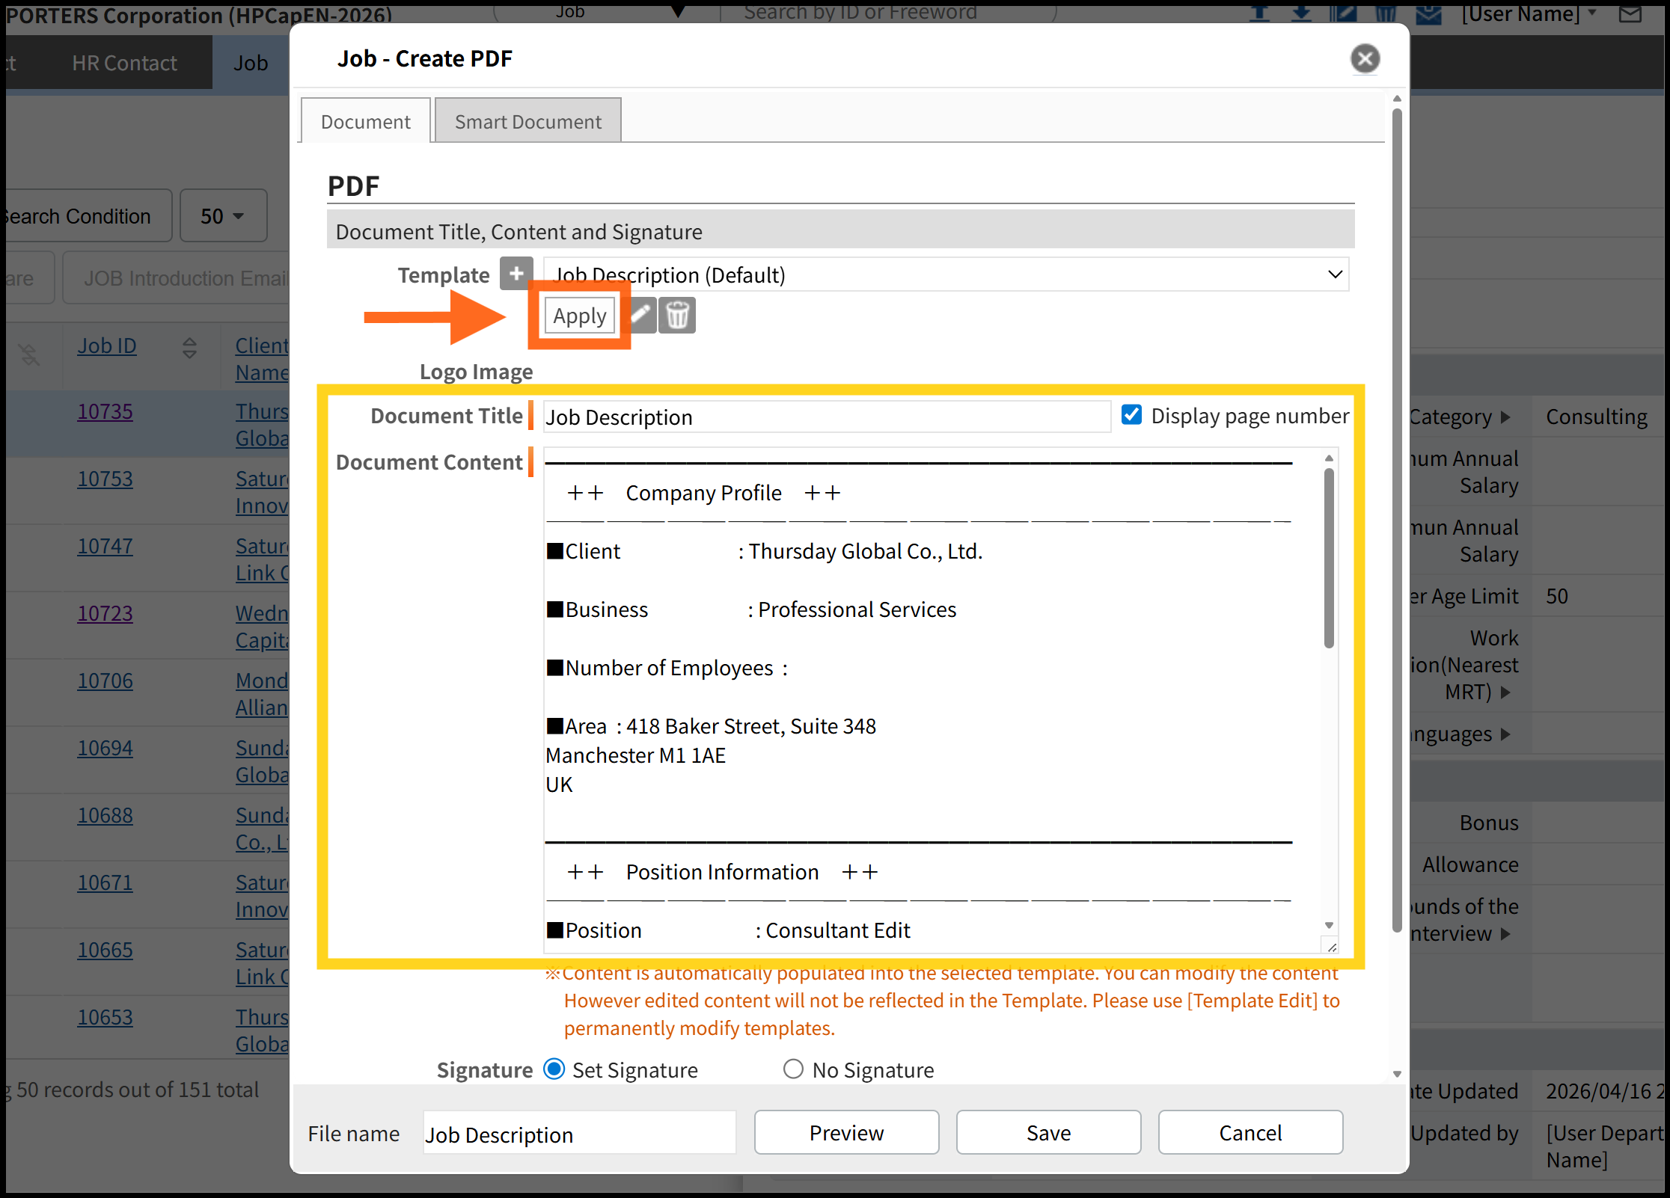
Task: Click the download icon in the top bar
Action: point(1302,13)
